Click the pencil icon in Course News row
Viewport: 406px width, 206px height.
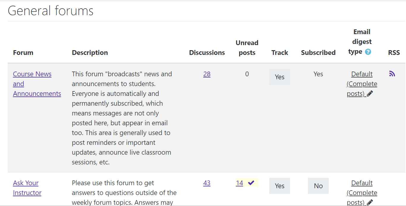pyautogui.click(x=370, y=94)
